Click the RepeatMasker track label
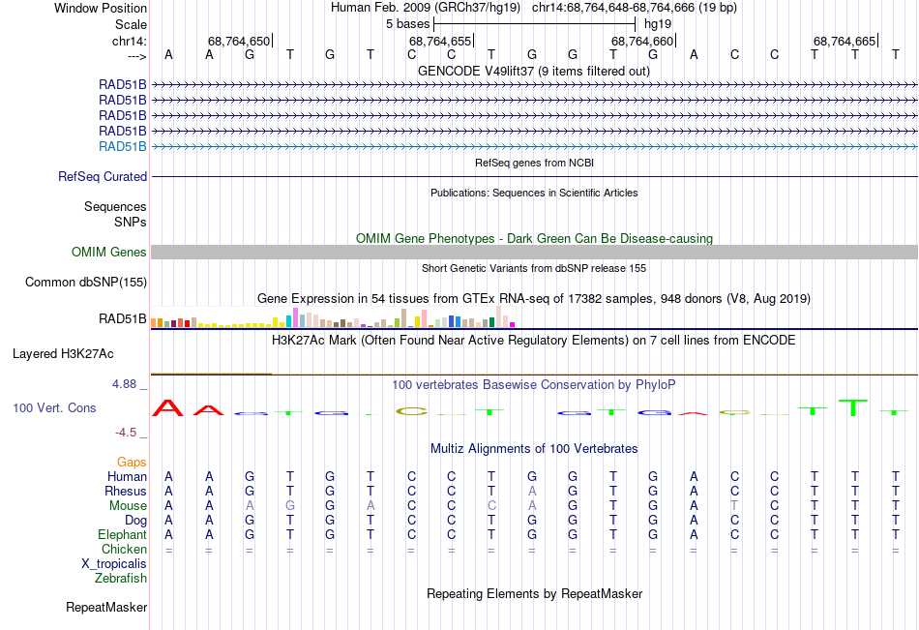The height and width of the screenshot is (630, 919). point(106,608)
